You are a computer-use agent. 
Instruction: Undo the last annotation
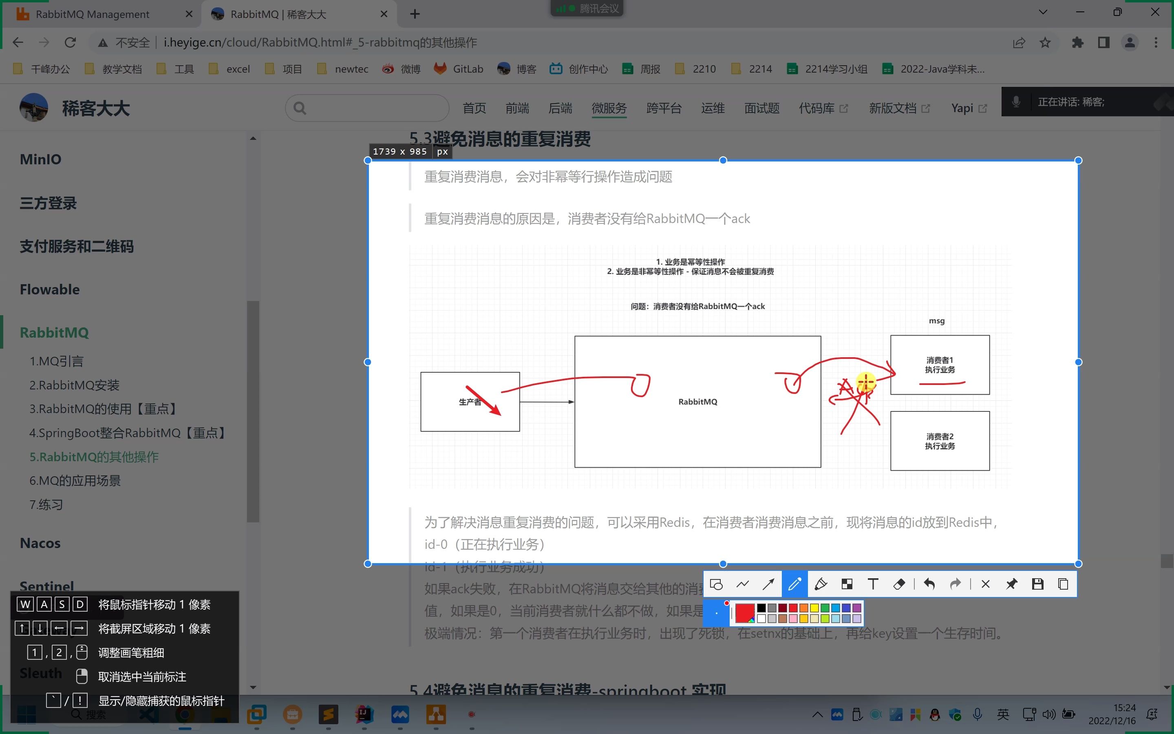pos(929,584)
